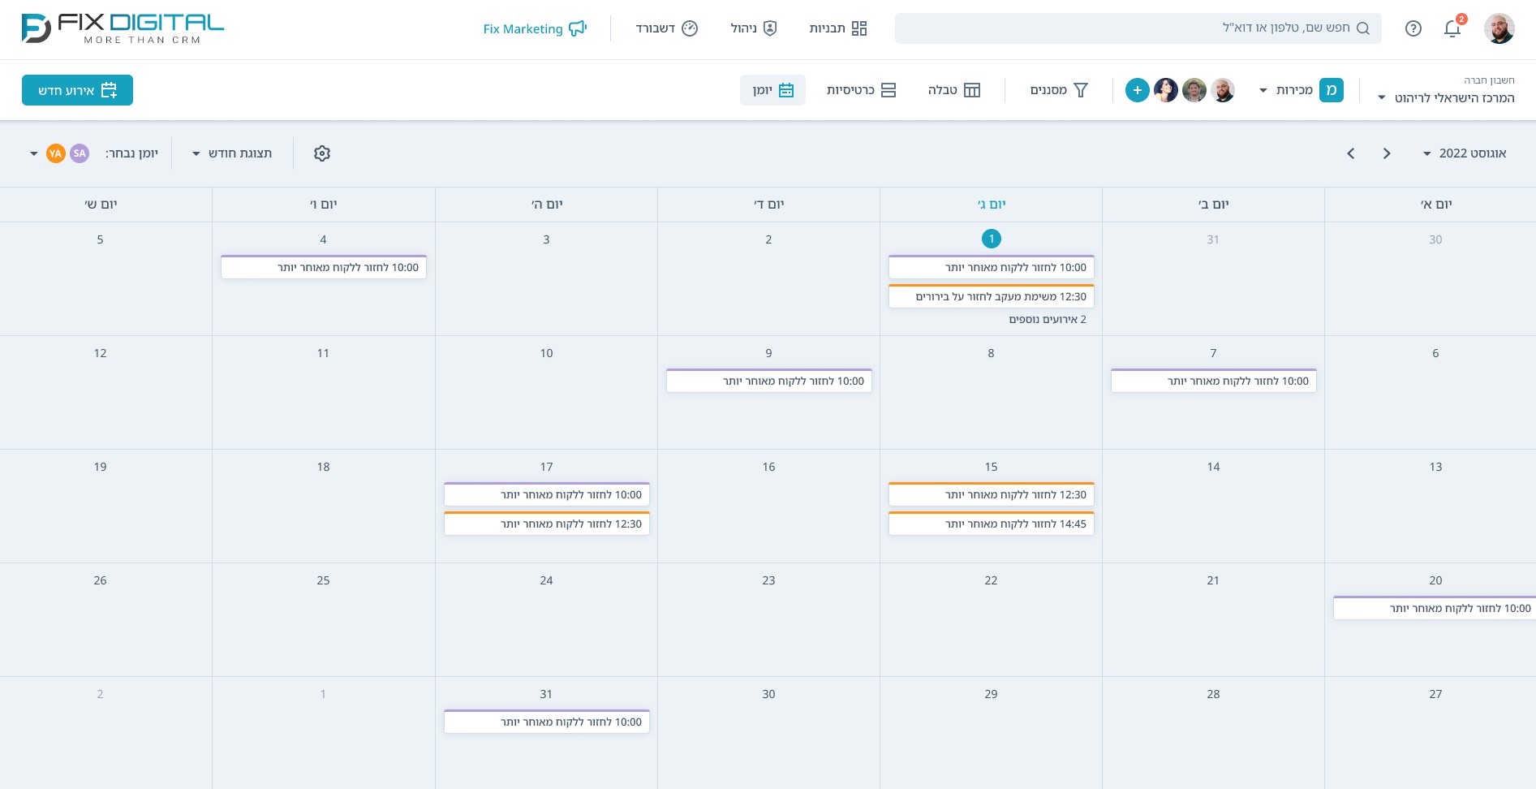Open the ניהול management menu
Screen dimensions: 1536x789
[754, 28]
